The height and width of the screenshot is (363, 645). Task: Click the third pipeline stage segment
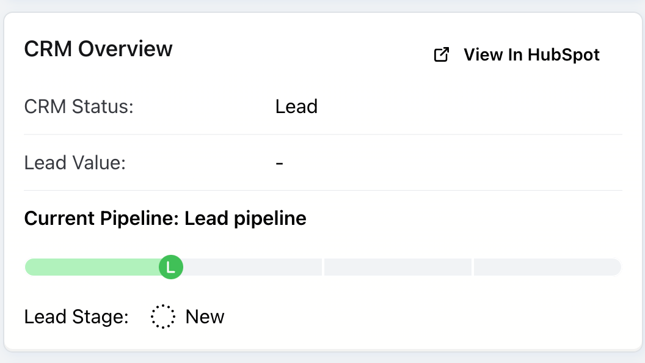(397, 267)
